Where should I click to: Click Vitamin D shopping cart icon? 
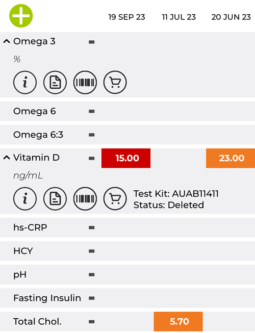[115, 198]
